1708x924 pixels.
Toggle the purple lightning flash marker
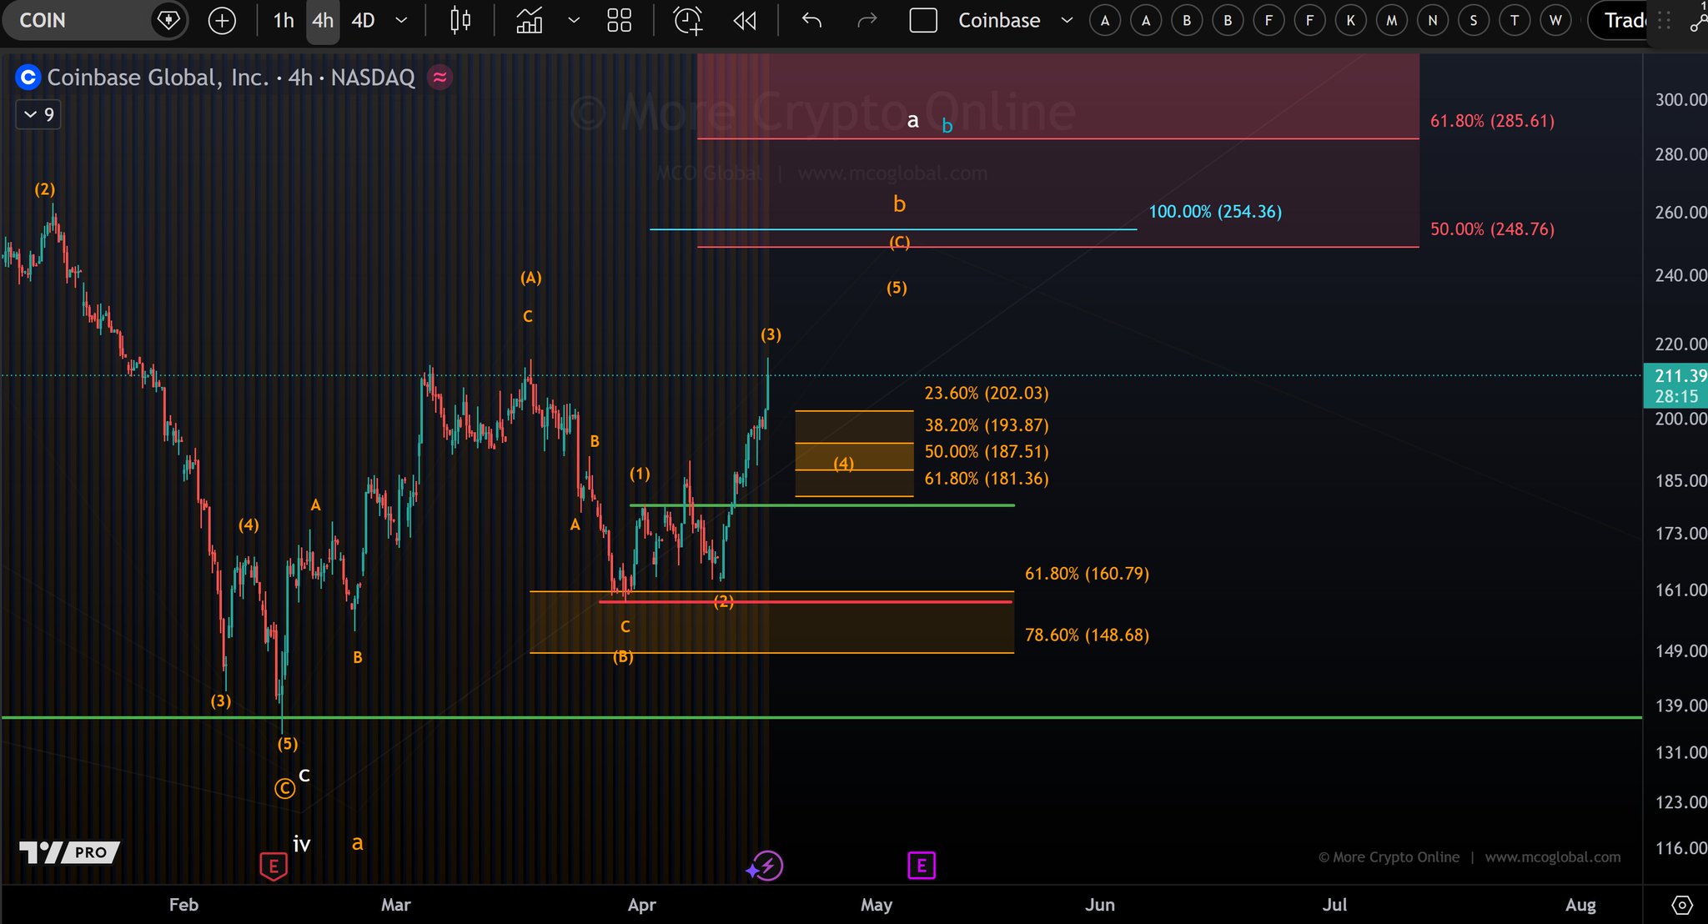[766, 866]
